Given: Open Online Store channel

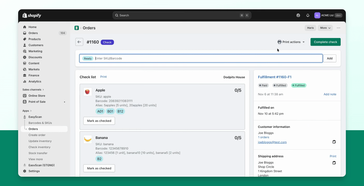Looking at the screenshot, I should [x=37, y=96].
